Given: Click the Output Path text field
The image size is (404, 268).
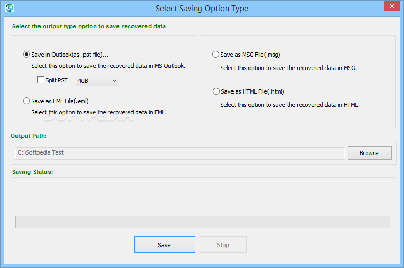Looking at the screenshot, I should [x=180, y=153].
